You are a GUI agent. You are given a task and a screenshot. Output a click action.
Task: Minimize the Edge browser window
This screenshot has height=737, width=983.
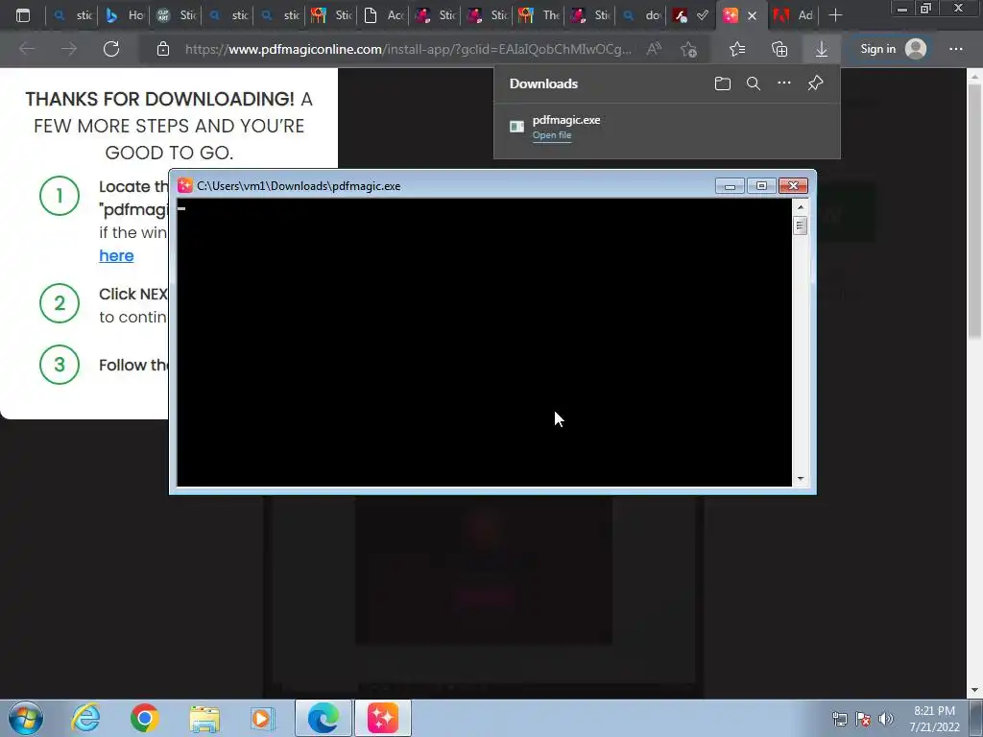pyautogui.click(x=902, y=10)
